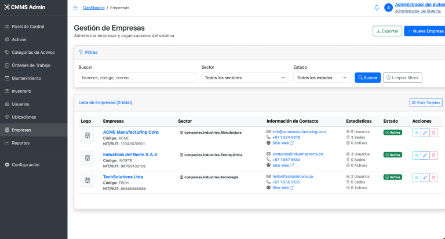This screenshot has width=445, height=239.
Task: Edit TechSolutions Ltda with pencil icon
Action: point(425,178)
